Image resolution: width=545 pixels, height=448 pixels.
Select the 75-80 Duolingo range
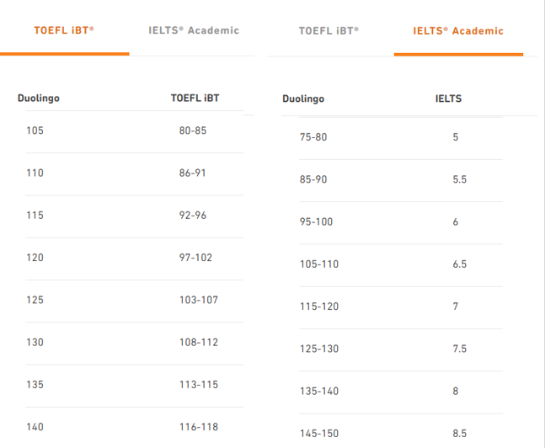(313, 137)
